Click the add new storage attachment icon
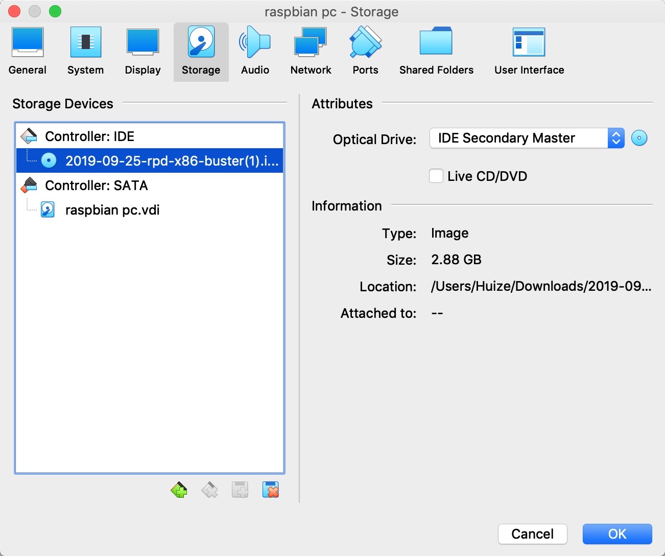 (240, 490)
